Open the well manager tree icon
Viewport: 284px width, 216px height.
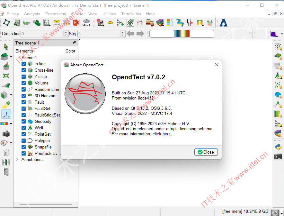tap(278, 76)
